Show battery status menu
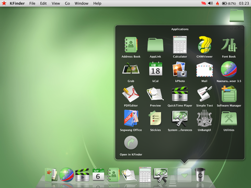Viewport: 251px width, 188px height. [x=229, y=3]
